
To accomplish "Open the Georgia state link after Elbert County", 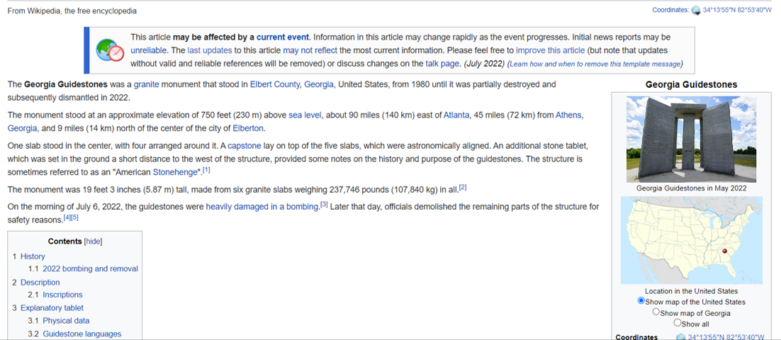I will [319, 84].
